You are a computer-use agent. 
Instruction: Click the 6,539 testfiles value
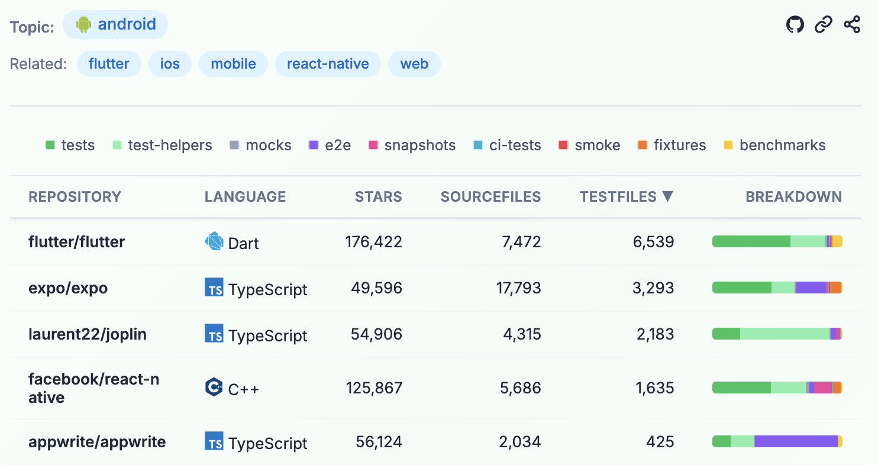click(653, 241)
